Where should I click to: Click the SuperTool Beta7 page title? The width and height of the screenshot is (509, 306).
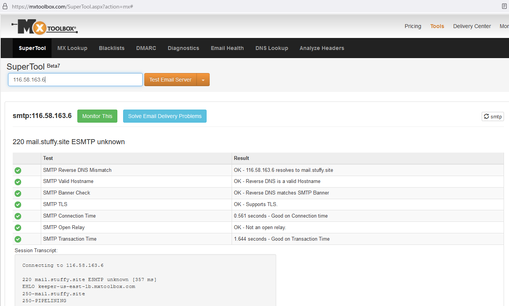(33, 67)
